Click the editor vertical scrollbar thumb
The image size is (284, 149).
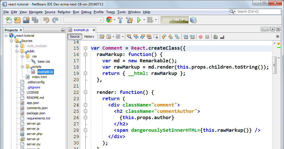click(x=274, y=65)
